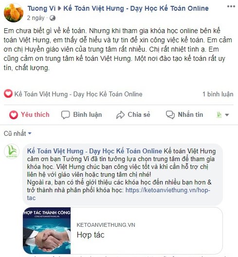Open Tuong Vi profile name link
The width and height of the screenshot is (238, 257).
coord(42,8)
